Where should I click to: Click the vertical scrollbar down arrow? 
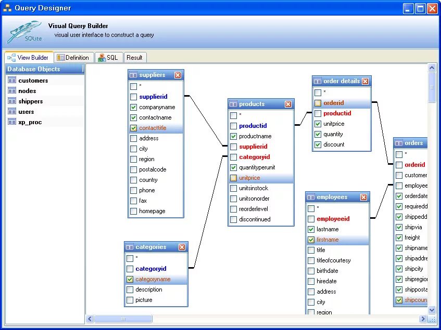(x=432, y=310)
